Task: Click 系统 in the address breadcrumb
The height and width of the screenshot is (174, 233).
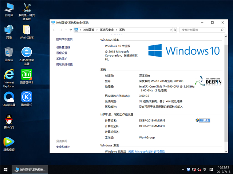Action: click(122, 30)
